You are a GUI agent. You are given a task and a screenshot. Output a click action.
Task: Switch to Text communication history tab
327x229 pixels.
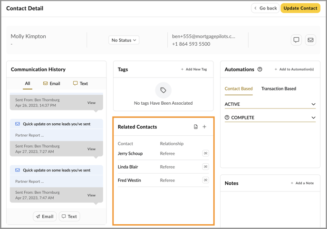(x=80, y=84)
